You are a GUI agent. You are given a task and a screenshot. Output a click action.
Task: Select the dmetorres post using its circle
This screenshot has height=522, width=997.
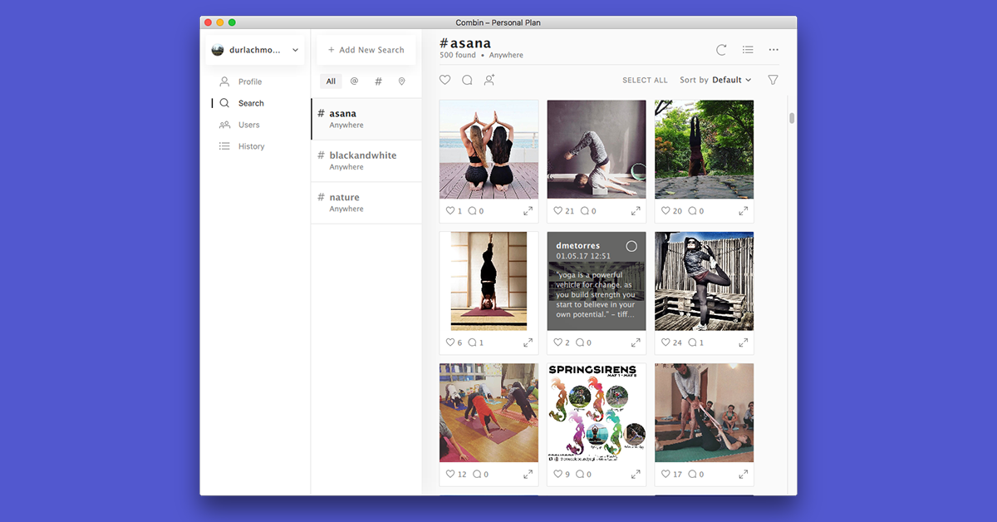(x=631, y=246)
